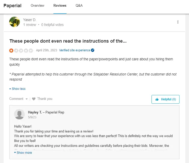The width and height of the screenshot is (189, 163).
Task: Click the Hello Yaser! greeting line
Action: point(23,126)
